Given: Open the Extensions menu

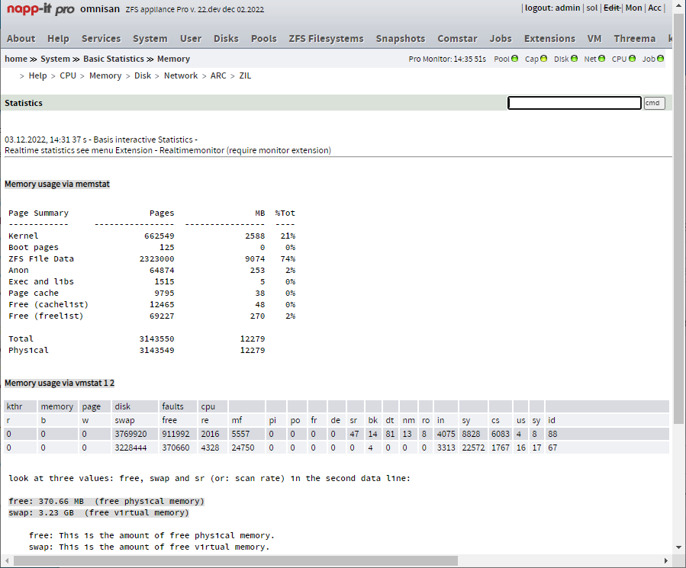Looking at the screenshot, I should pos(549,38).
